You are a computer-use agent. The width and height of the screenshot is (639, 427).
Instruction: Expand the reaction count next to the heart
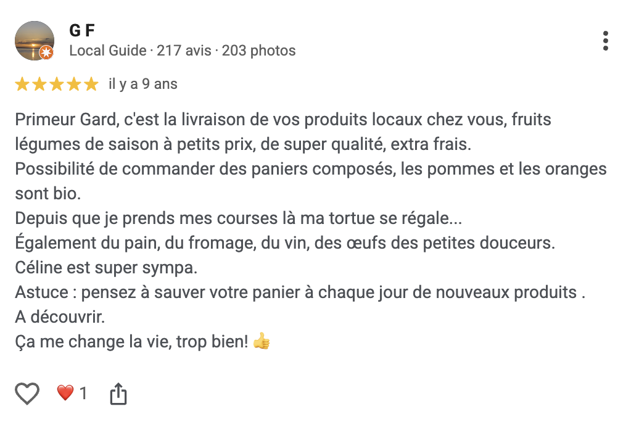click(x=83, y=392)
